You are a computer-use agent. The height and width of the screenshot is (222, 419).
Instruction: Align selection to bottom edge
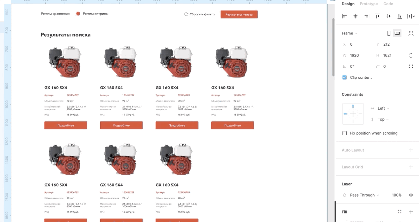(x=400, y=16)
